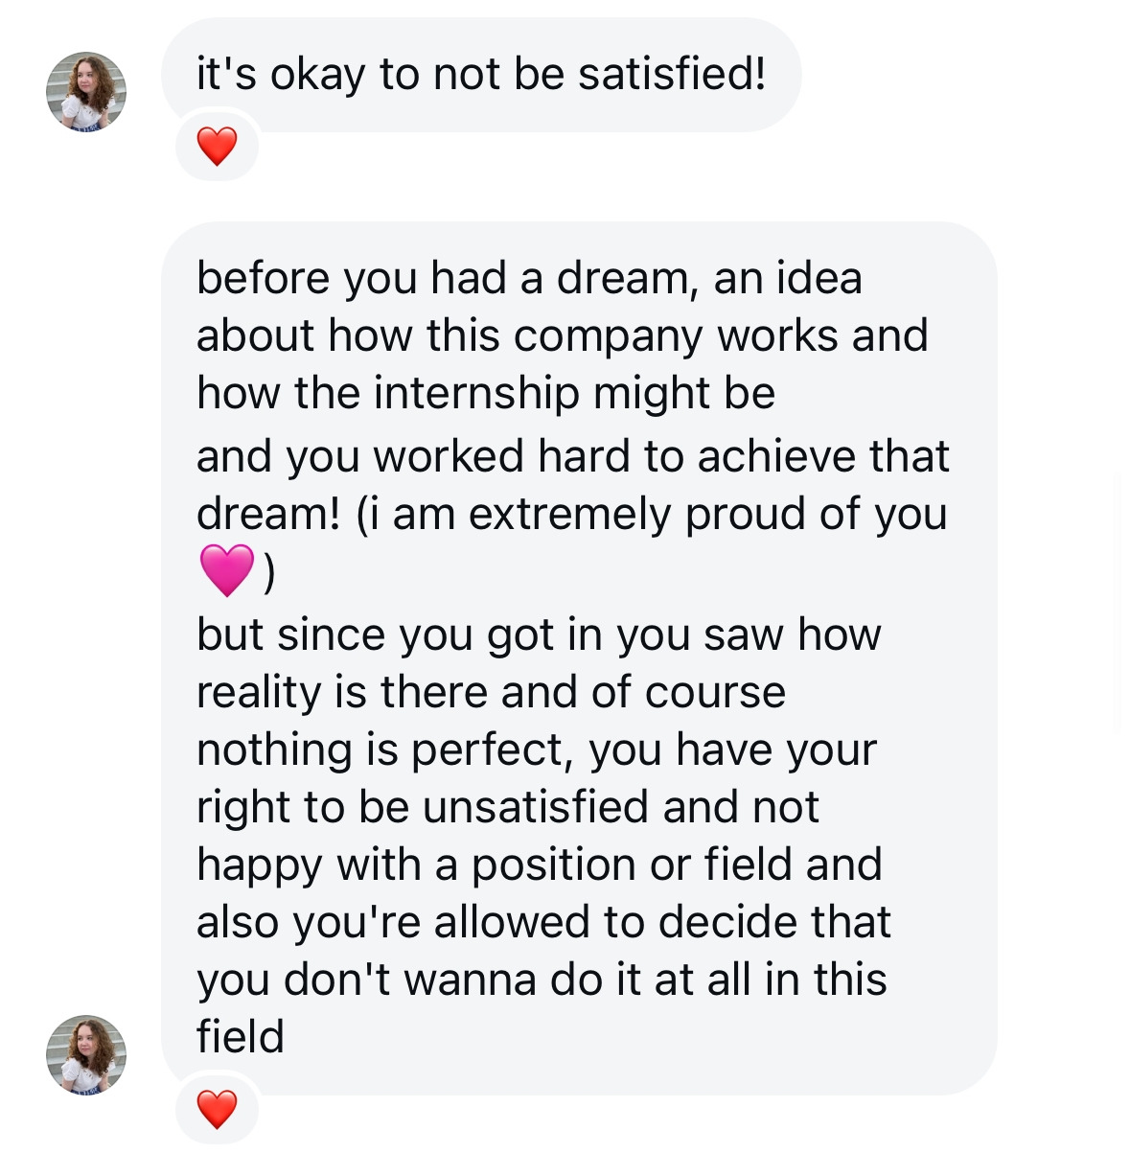Tap red heart reaction under 'it's okay' message
Screen dimensions: 1130x1153
[x=217, y=147]
